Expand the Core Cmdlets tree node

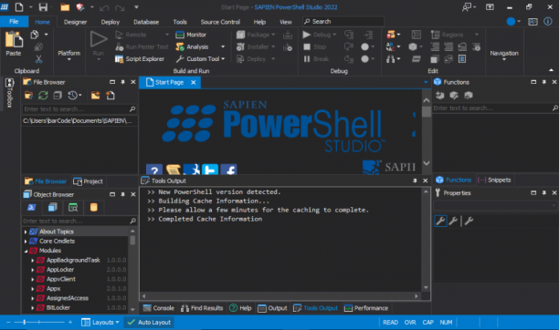pos(26,242)
